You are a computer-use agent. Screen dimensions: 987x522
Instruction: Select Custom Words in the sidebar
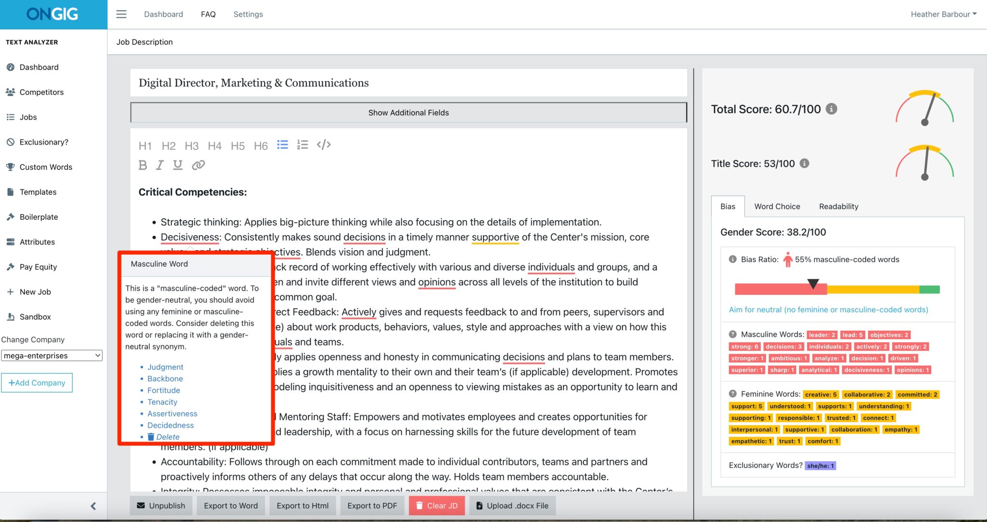click(46, 167)
